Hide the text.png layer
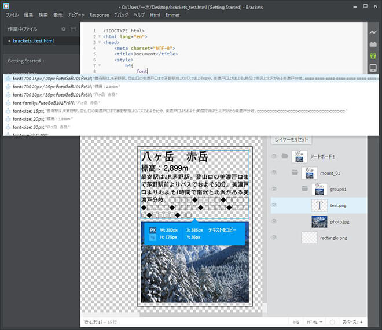382x330 pixels. pyautogui.click(x=274, y=205)
